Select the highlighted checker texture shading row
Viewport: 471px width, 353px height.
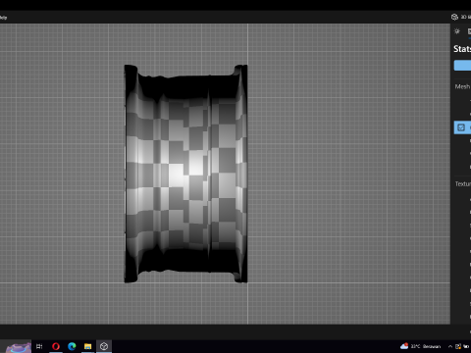[x=462, y=127]
